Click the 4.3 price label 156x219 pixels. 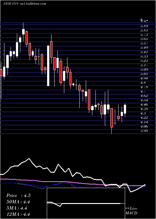pos(143,113)
